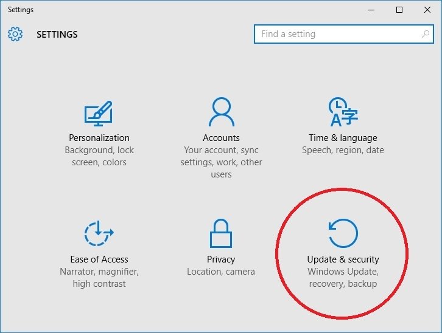The height and width of the screenshot is (333, 442).
Task: Click the Personalization title label
Action: click(x=99, y=138)
